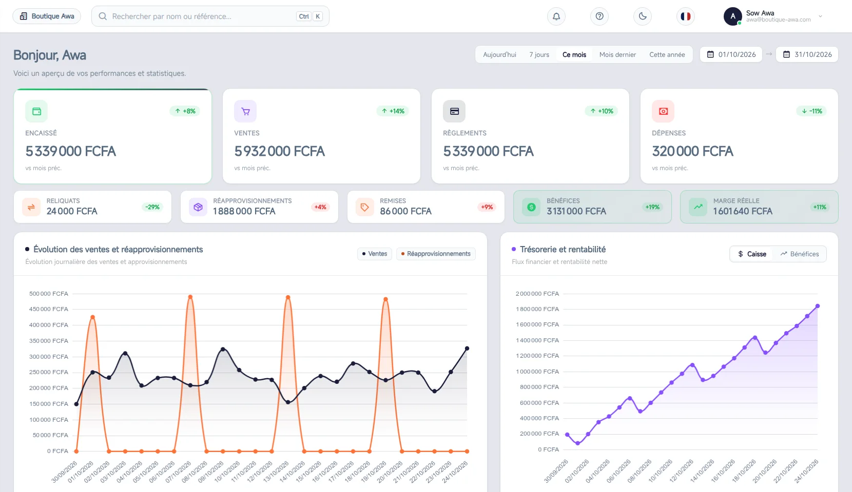This screenshot has height=492, width=852.
Task: Select the Mois dernier period tab
Action: coord(617,54)
